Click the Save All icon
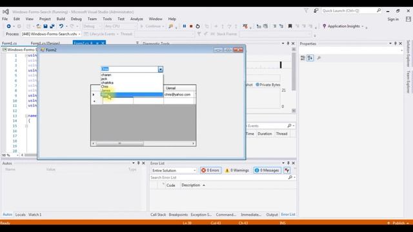 [52, 26]
